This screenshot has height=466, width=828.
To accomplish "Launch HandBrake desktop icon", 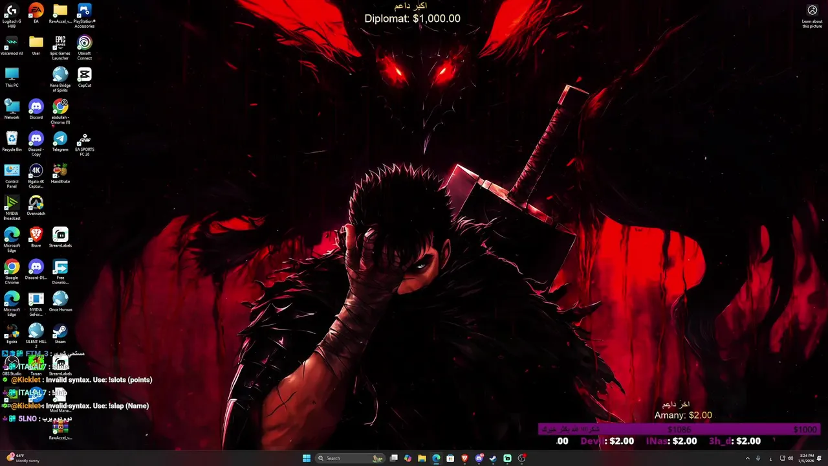I will [60, 173].
